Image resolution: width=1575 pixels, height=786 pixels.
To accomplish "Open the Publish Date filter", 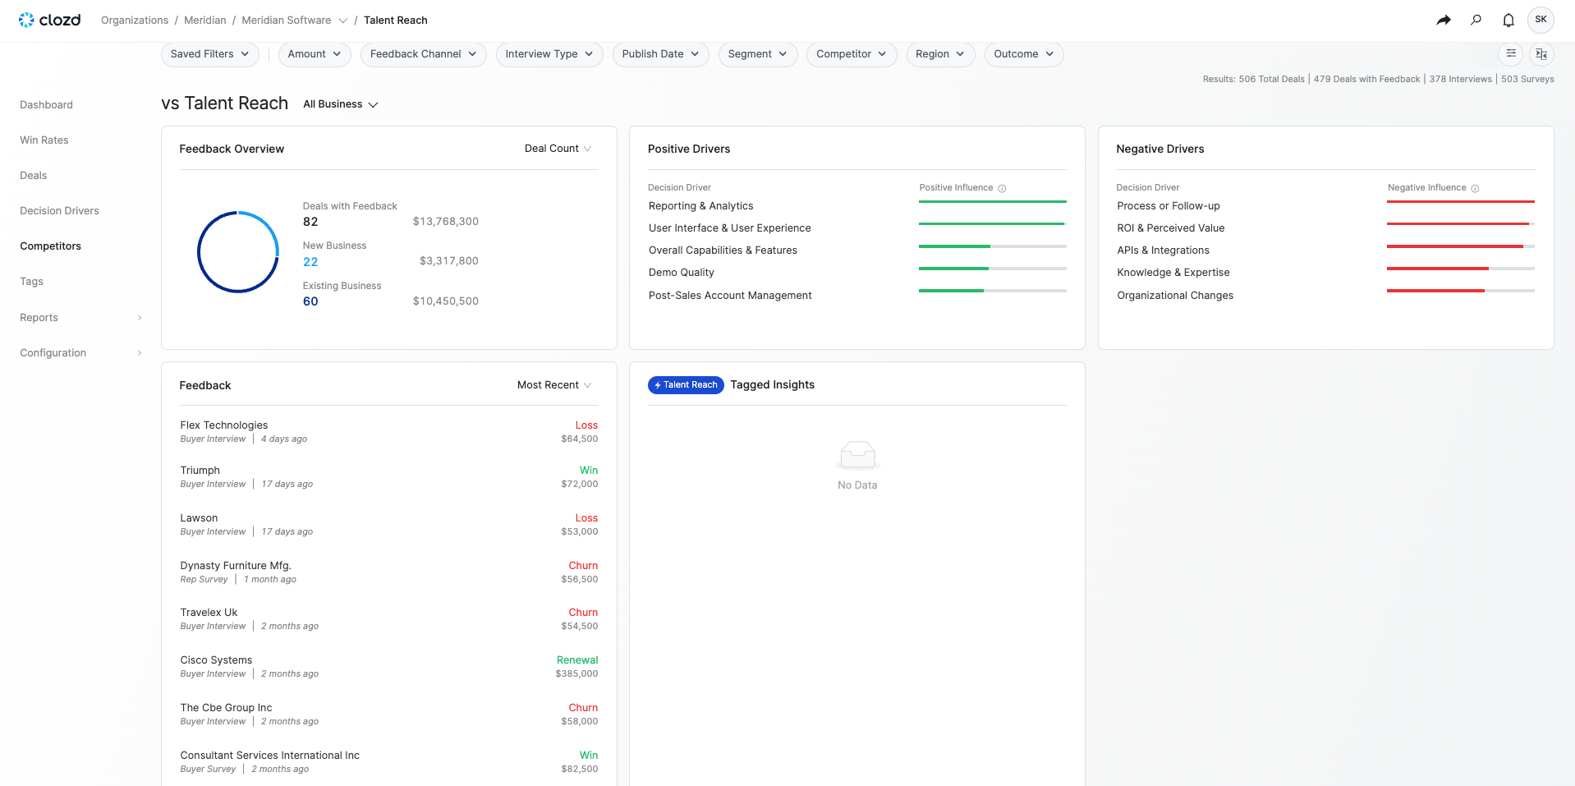I will tap(660, 54).
